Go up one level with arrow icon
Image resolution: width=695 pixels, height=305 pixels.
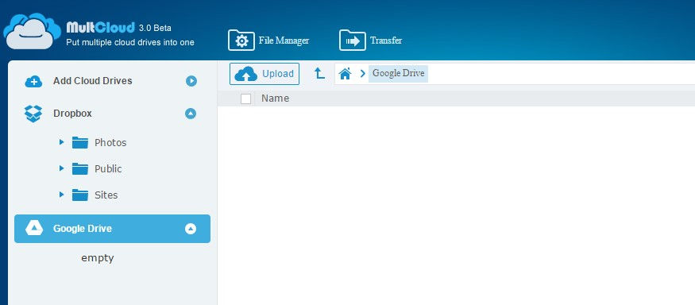[x=319, y=74]
